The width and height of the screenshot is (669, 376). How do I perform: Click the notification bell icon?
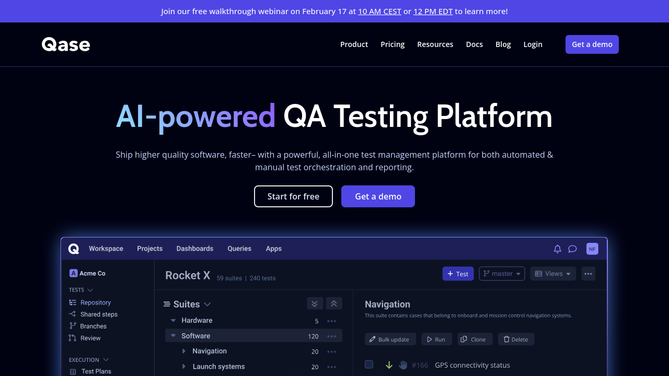558,249
